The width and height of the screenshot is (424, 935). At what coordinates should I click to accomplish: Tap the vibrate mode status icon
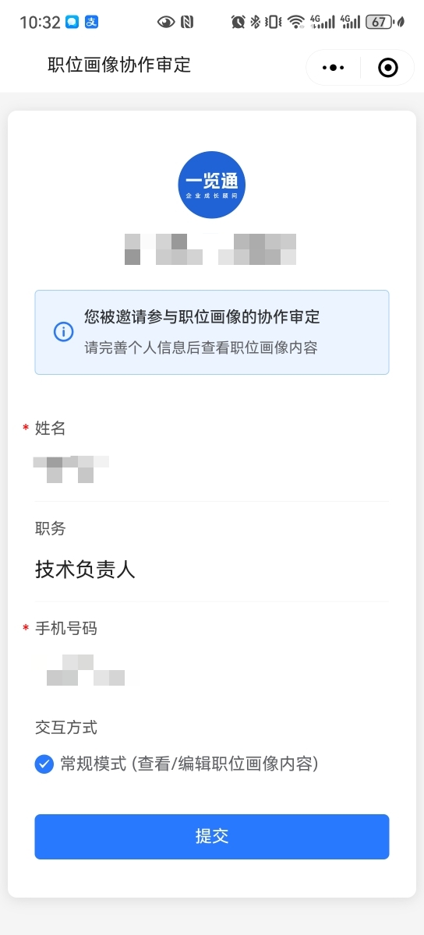(x=274, y=22)
